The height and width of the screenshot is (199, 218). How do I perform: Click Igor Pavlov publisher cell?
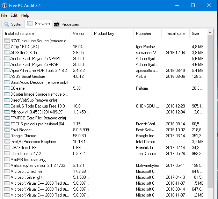point(145,47)
